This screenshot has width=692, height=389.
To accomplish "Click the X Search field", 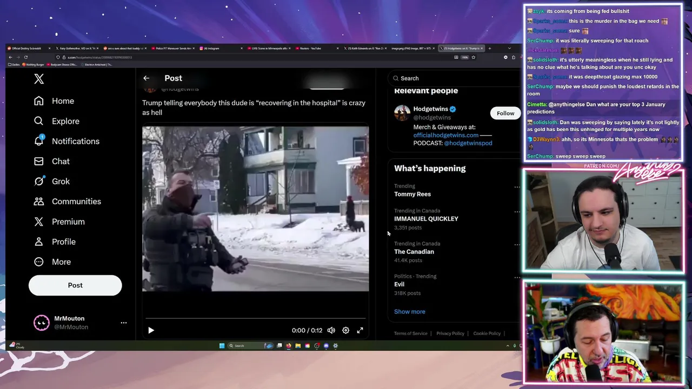I will (x=454, y=78).
